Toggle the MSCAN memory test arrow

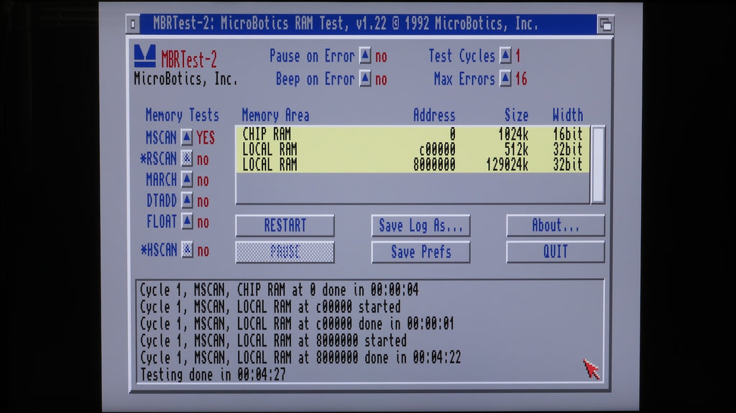(187, 137)
